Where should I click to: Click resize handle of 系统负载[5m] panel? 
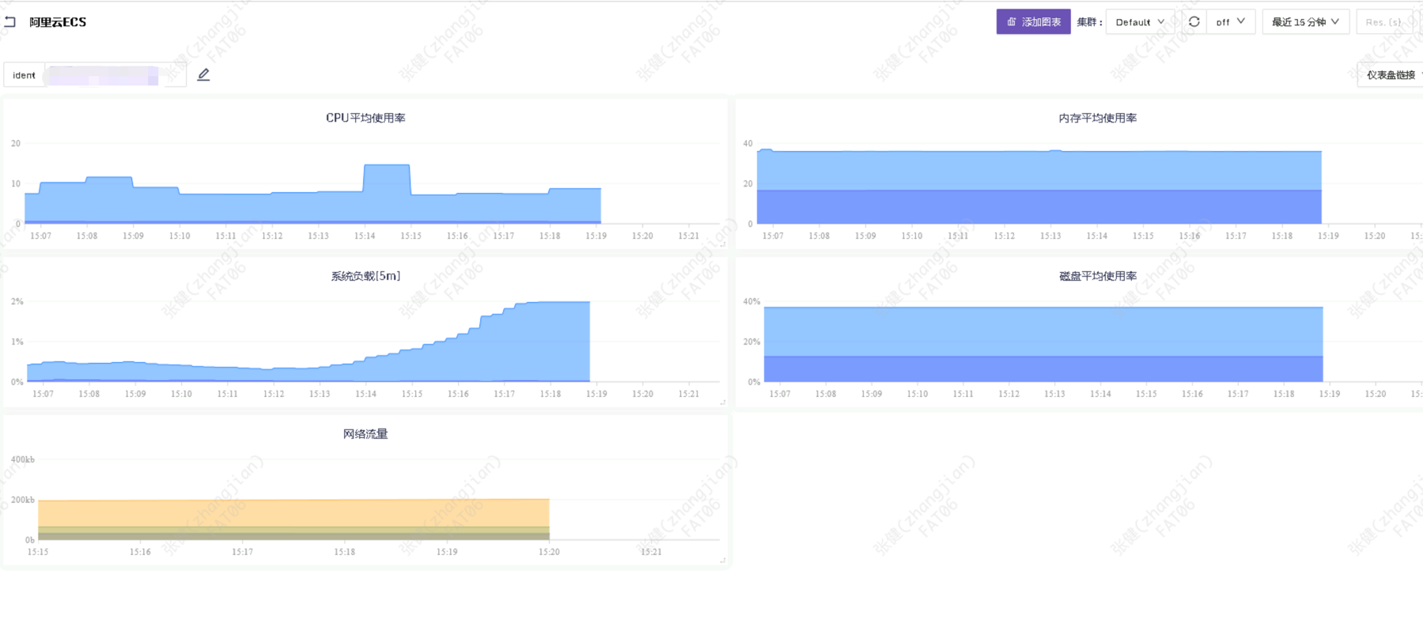[x=722, y=402]
